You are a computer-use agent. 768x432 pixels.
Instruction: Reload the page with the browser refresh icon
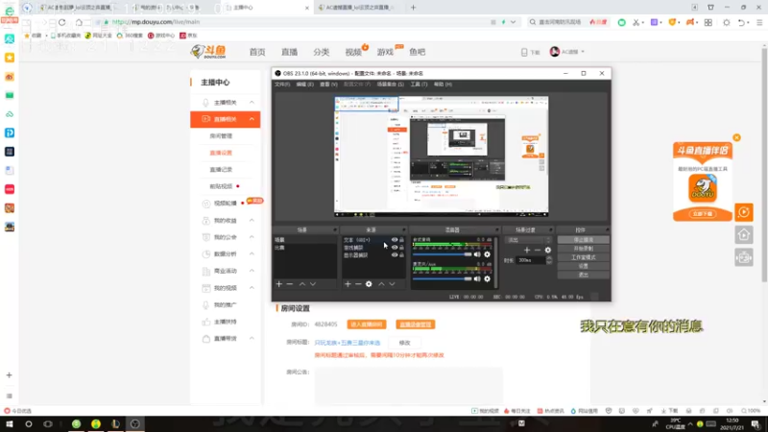coord(61,22)
